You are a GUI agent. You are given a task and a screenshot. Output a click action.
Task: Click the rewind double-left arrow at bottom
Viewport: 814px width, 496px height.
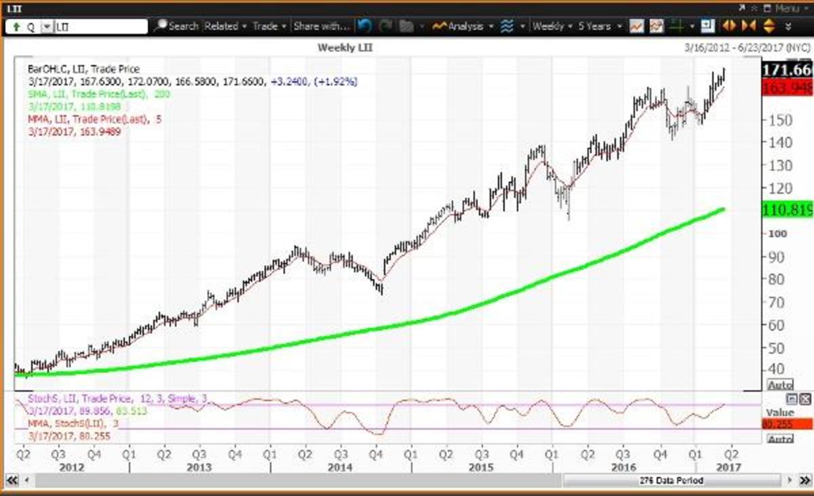click(x=12, y=480)
